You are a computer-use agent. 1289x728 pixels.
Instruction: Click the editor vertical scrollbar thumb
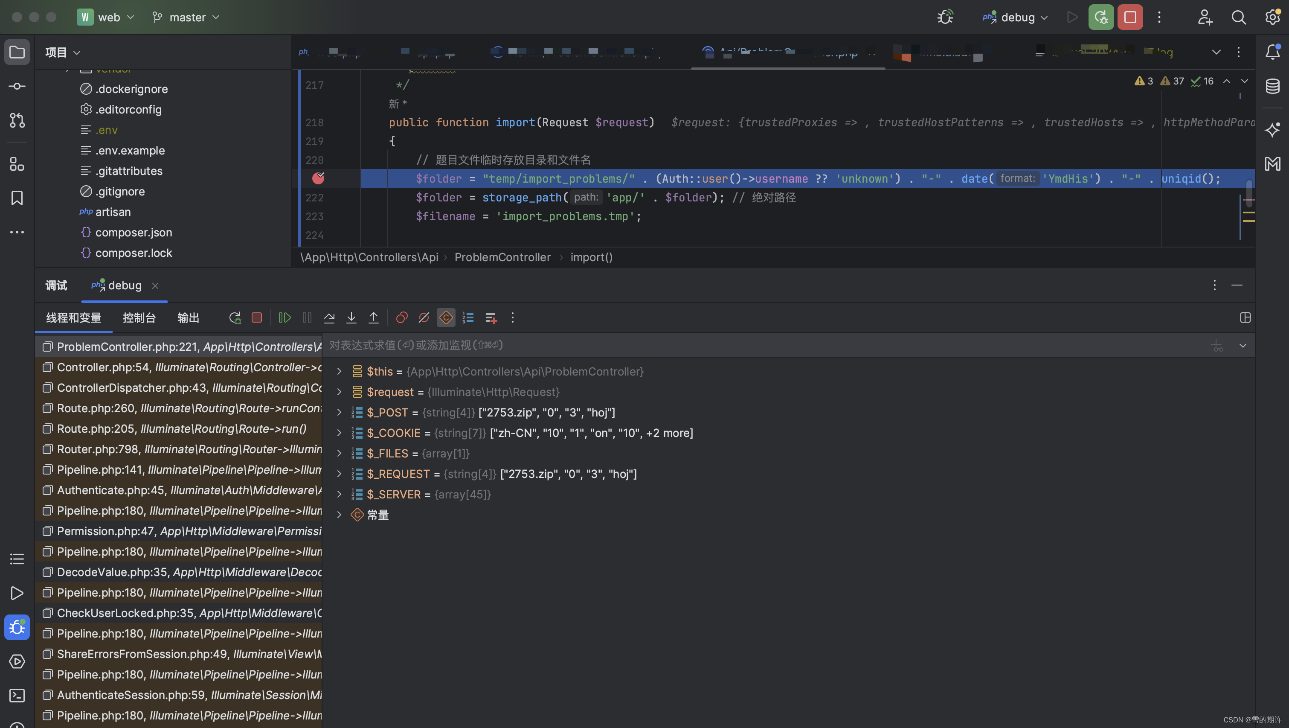click(1249, 194)
